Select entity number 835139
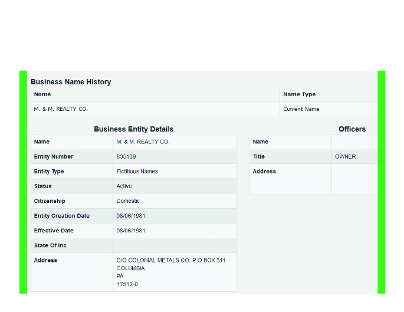This screenshot has height=312, width=404. [126, 157]
